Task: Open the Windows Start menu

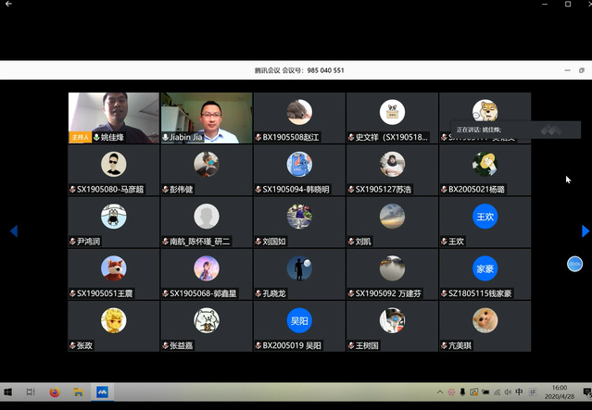Action: 9,391
